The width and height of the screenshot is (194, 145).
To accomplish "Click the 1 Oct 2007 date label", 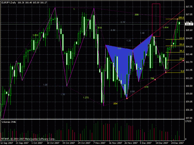I will click(37, 143).
